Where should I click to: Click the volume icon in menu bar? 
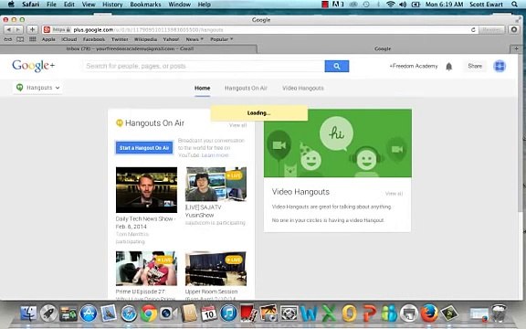coord(403,5)
